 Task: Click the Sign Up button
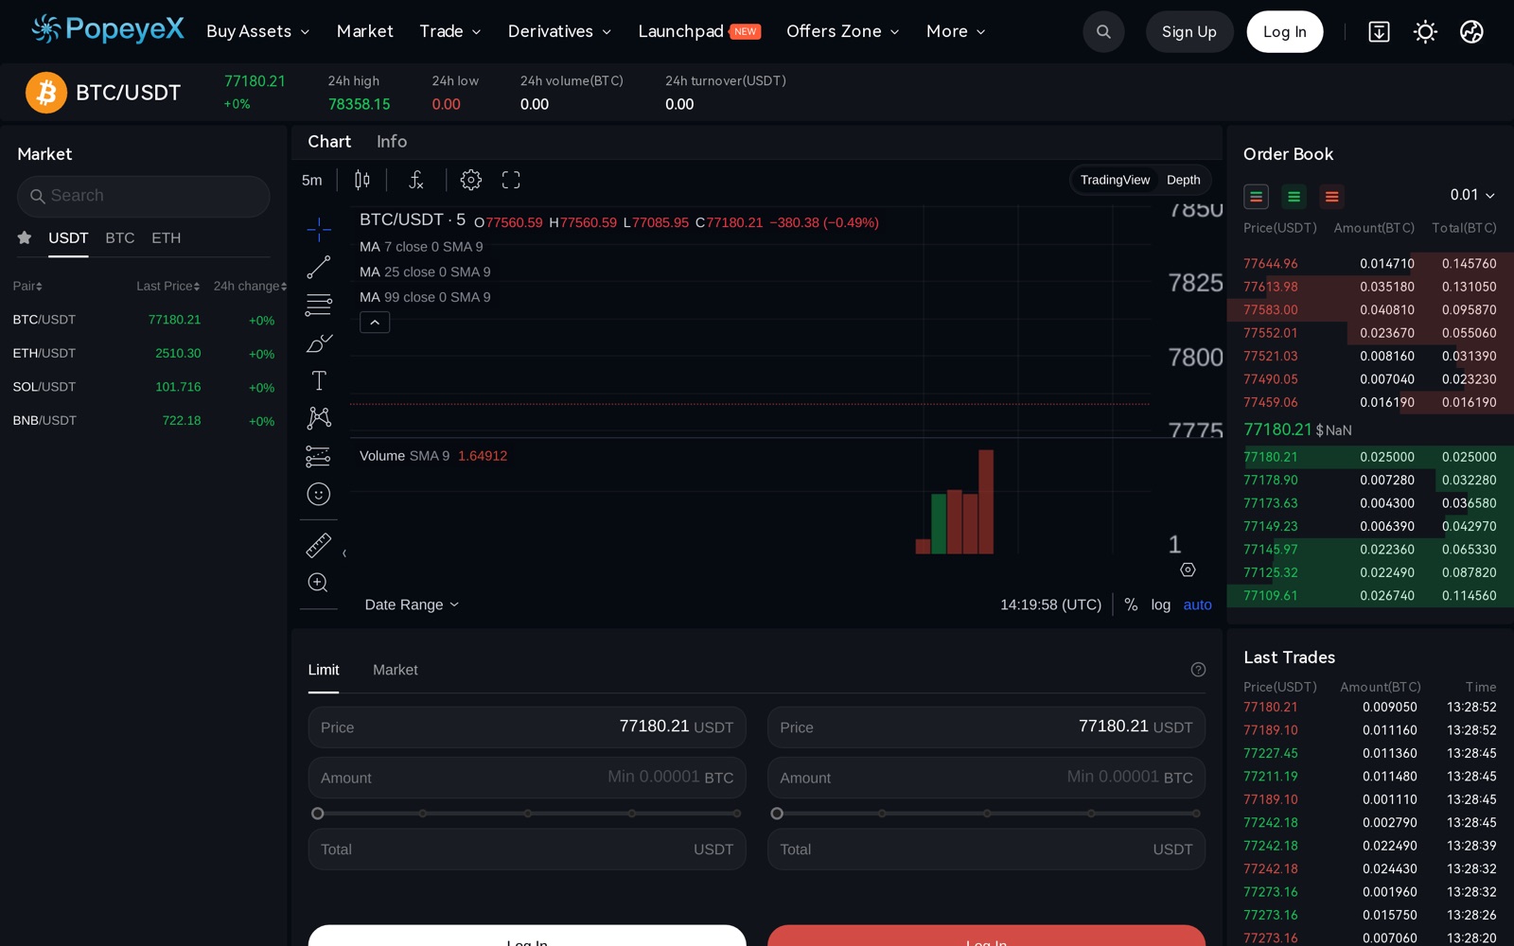(x=1189, y=31)
